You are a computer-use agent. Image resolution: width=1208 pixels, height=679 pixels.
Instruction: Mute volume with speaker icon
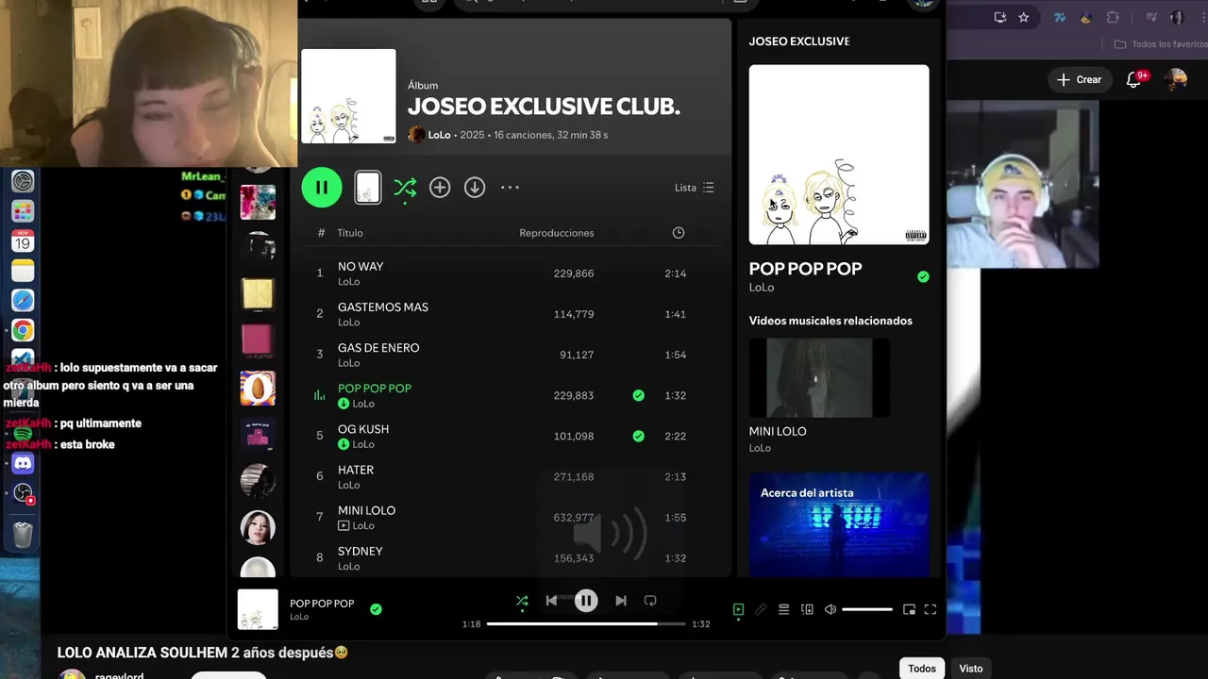830,609
